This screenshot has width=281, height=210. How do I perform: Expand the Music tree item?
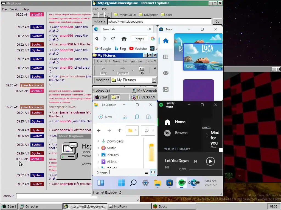[98, 148]
